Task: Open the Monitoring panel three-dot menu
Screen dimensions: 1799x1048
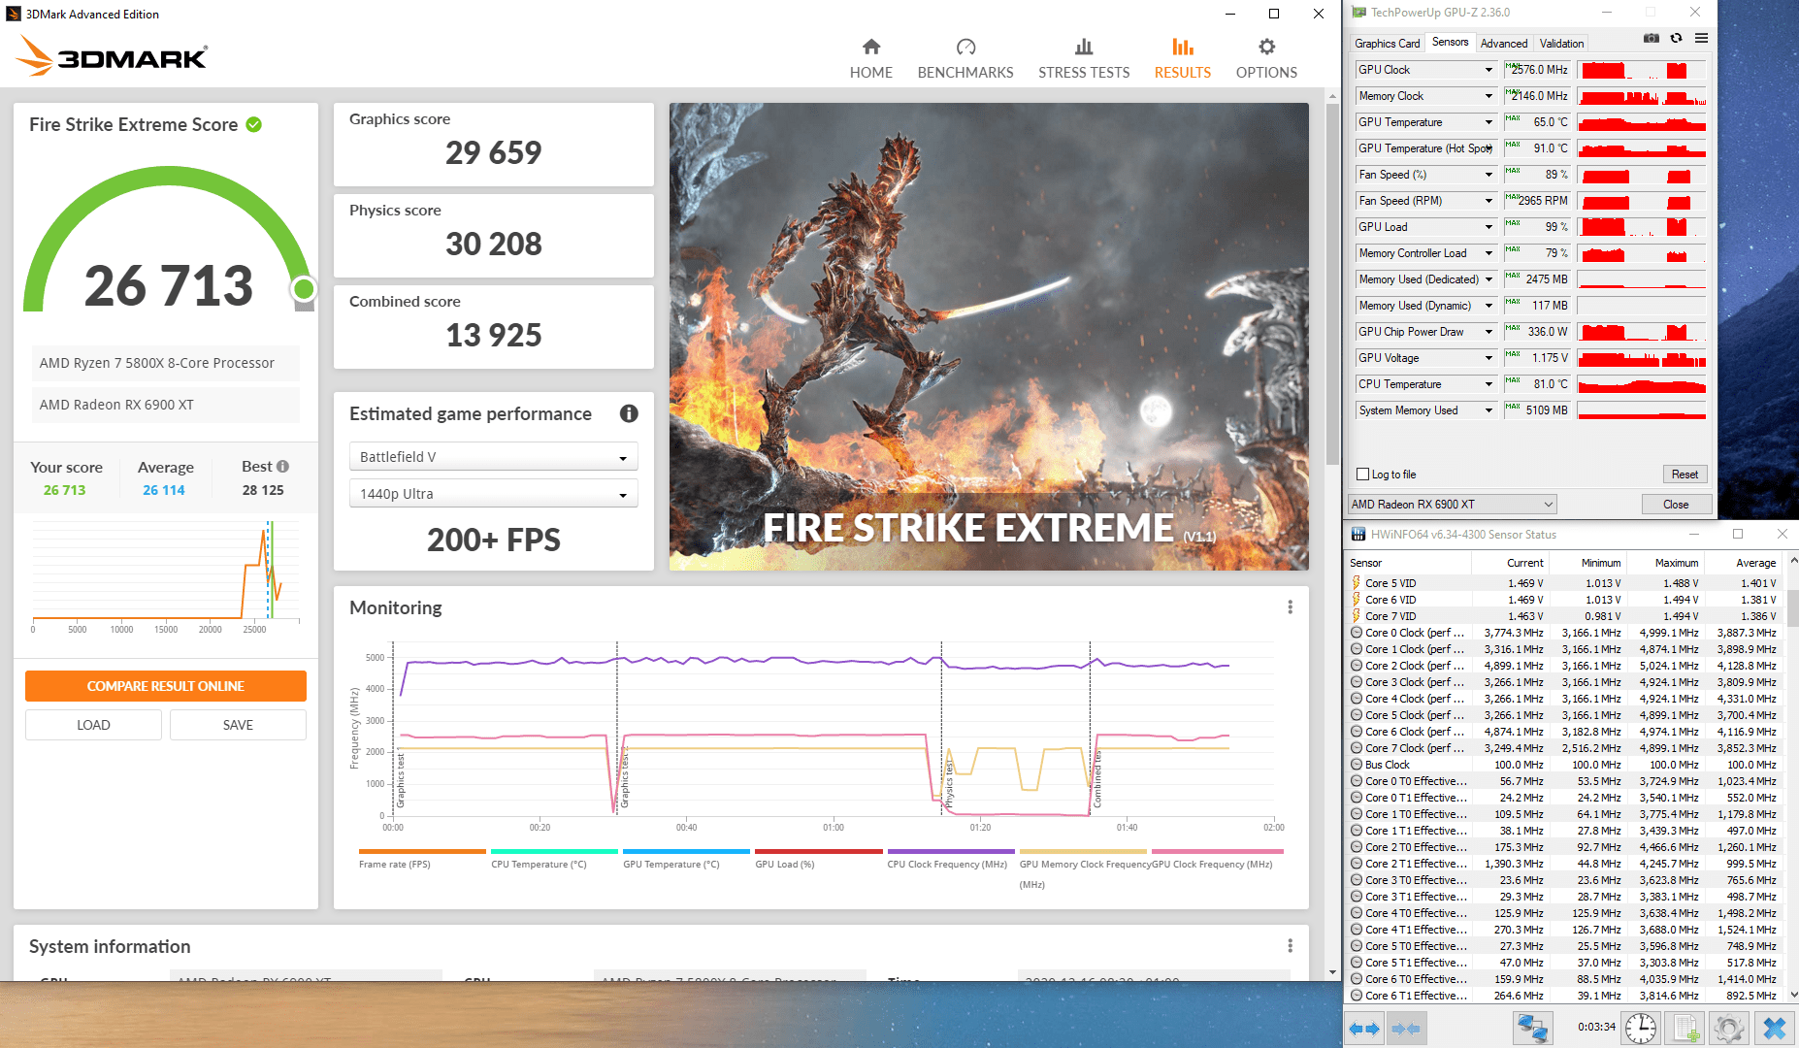Action: (x=1290, y=607)
